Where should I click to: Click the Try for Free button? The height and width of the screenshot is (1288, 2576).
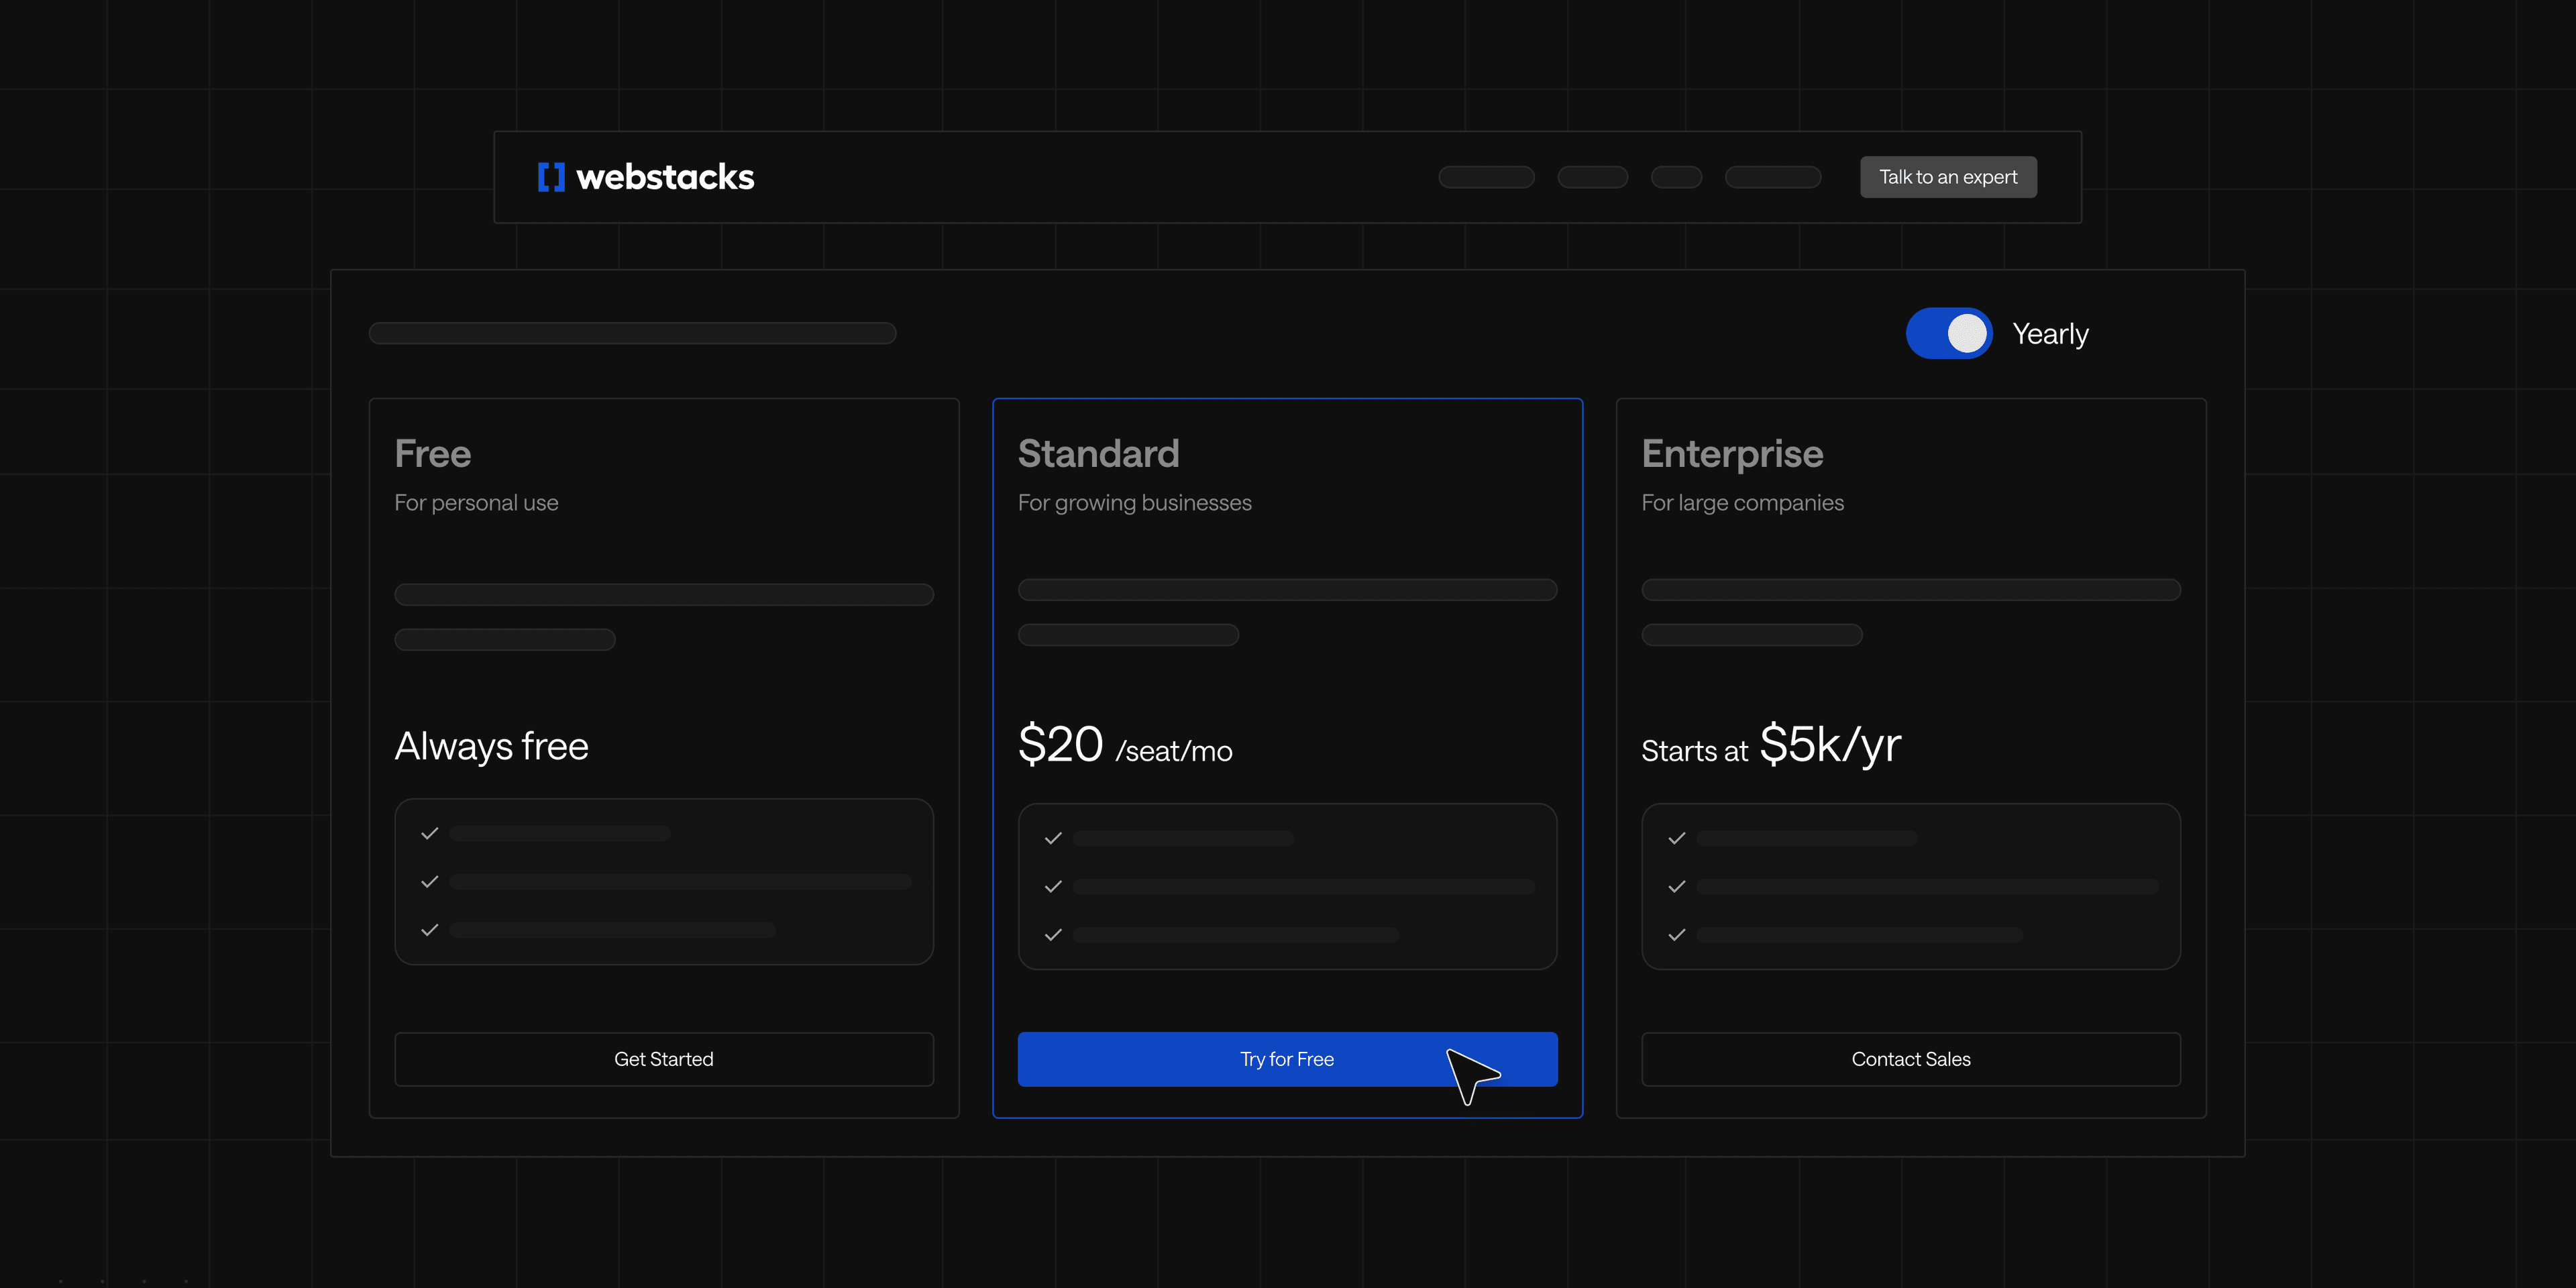point(1287,1059)
